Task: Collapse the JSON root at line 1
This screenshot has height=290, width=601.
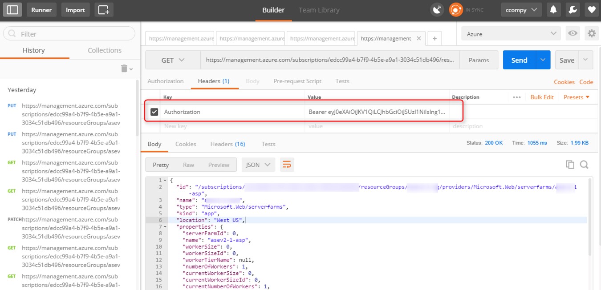Action: coord(166,181)
